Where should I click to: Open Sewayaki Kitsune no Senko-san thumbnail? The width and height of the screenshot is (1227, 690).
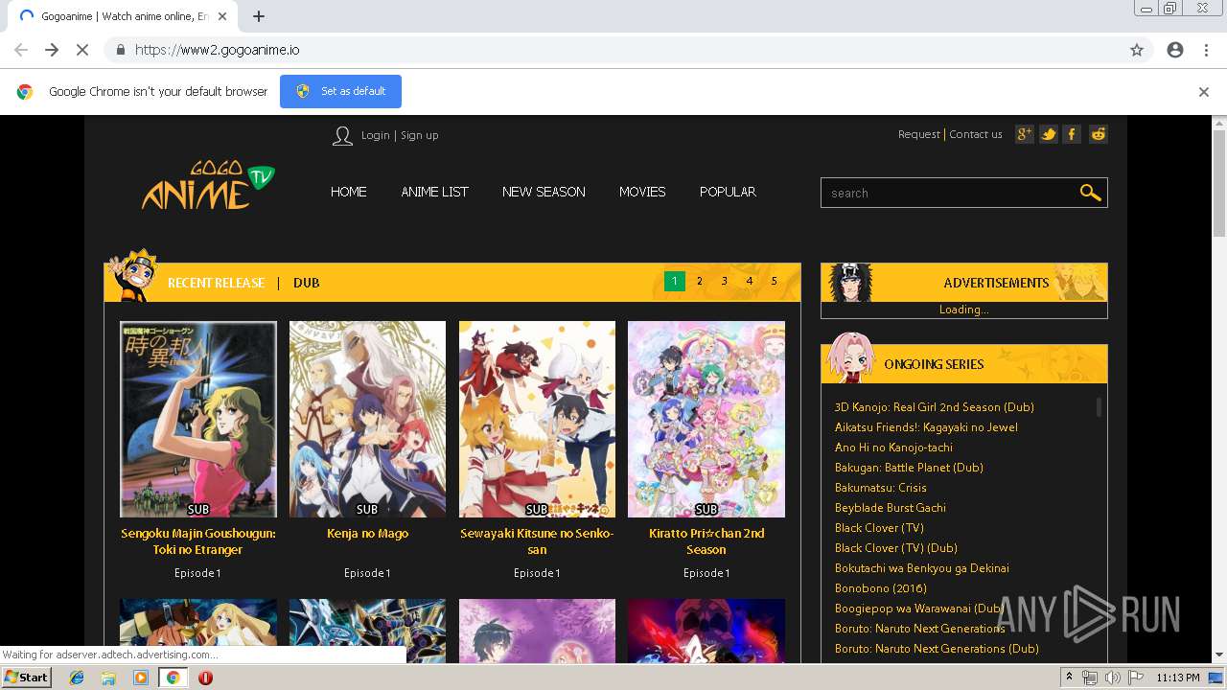point(537,419)
